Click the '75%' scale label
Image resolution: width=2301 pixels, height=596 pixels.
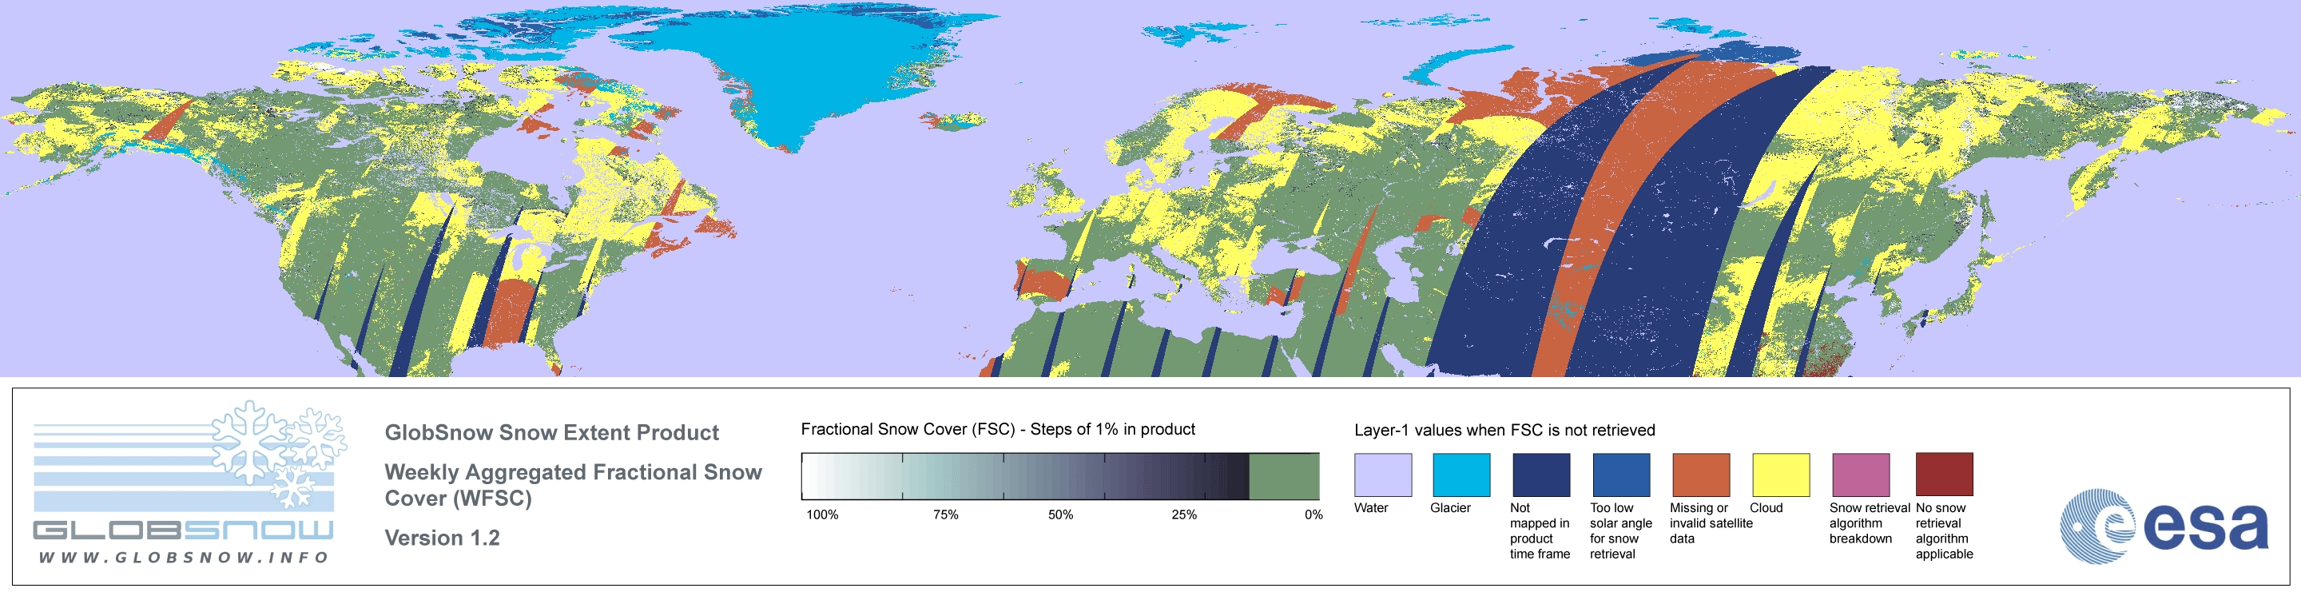946,515
